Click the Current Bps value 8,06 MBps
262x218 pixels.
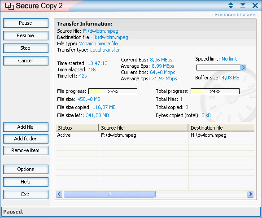(x=161, y=60)
